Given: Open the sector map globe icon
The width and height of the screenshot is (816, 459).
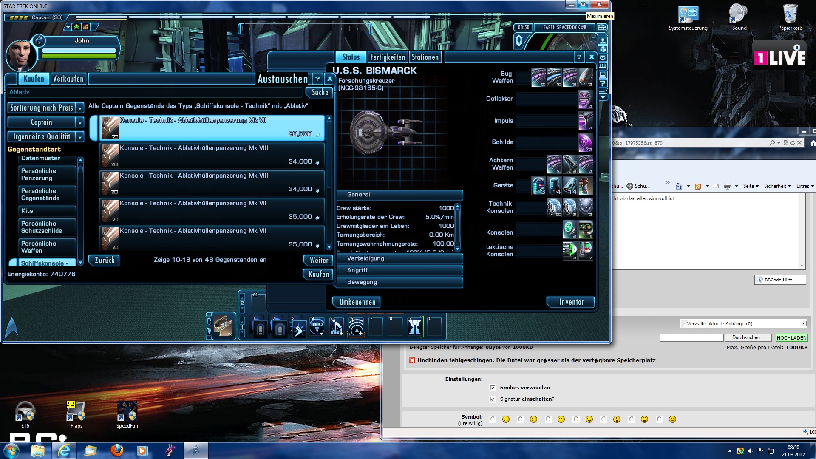Looking at the screenshot, I should pyautogui.click(x=602, y=27).
